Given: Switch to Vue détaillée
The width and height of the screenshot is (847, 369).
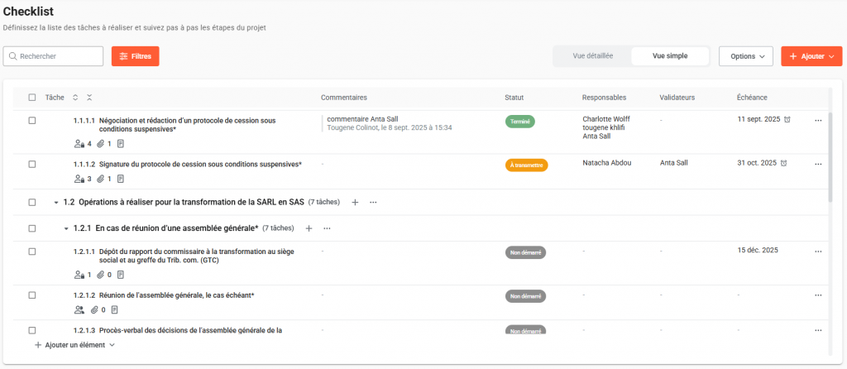Looking at the screenshot, I should 592,56.
